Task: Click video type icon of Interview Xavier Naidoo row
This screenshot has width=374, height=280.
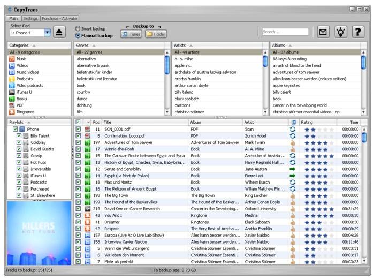Action: [x=88, y=242]
